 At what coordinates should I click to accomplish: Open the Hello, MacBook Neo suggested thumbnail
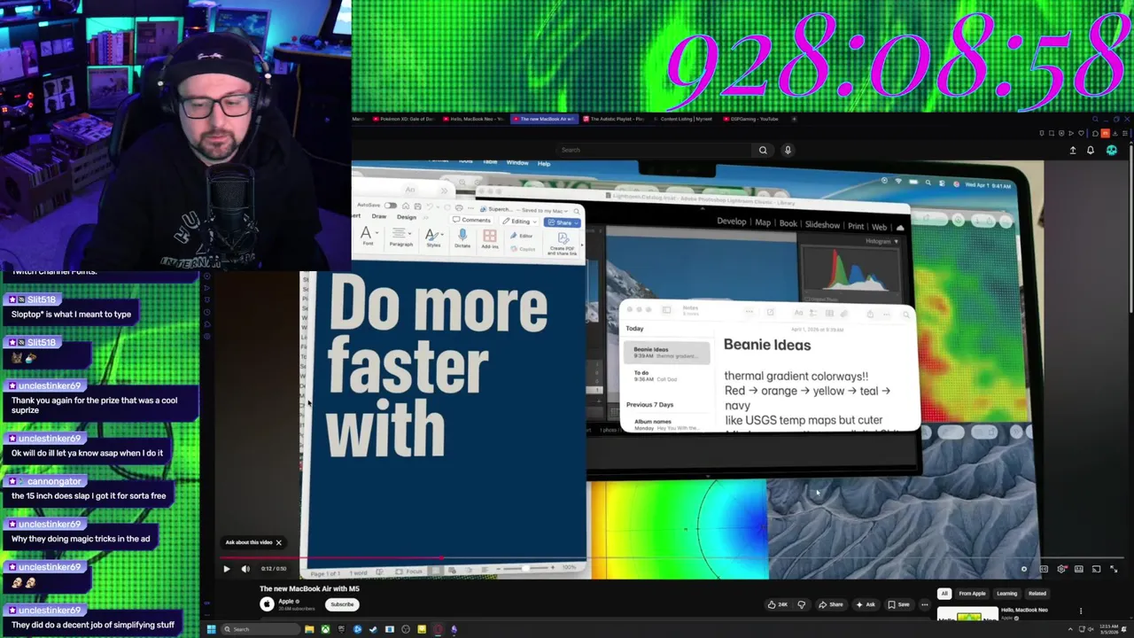click(x=968, y=615)
